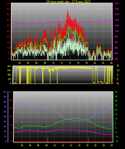The image size is (125, 149).
Task: Click the N compass label at top
Action: point(118,66)
